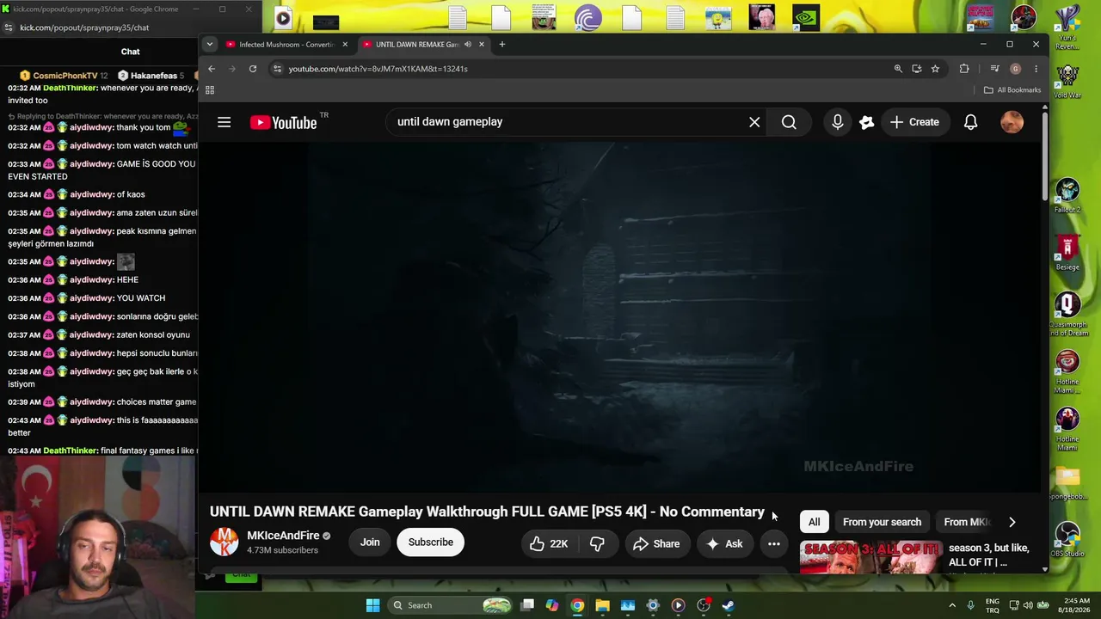The height and width of the screenshot is (619, 1101).
Task: Show more chips with the right arrow
Action: pyautogui.click(x=1012, y=522)
